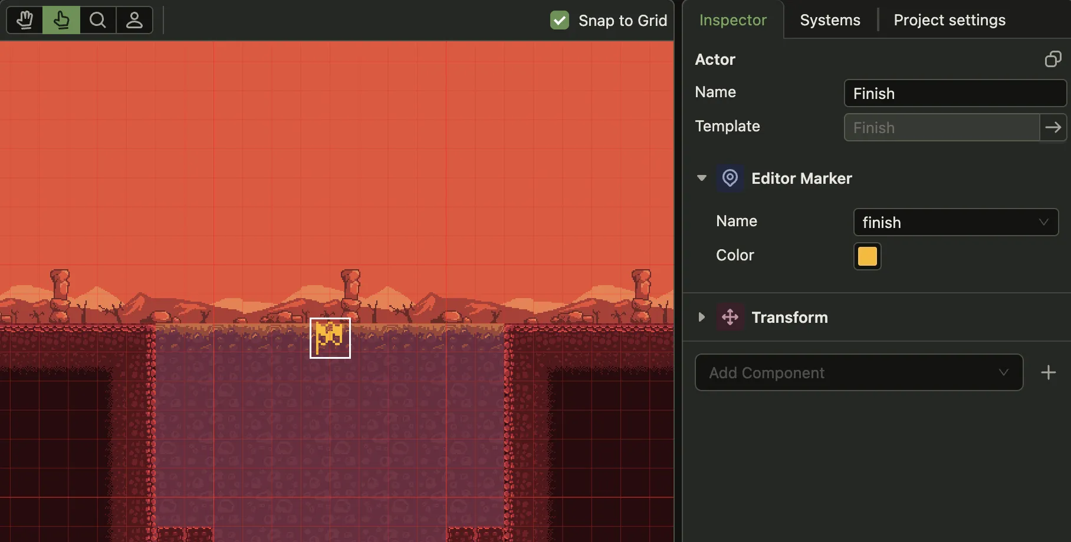The image size is (1071, 542).
Task: Click the Editor Marker pin icon
Action: click(x=730, y=178)
